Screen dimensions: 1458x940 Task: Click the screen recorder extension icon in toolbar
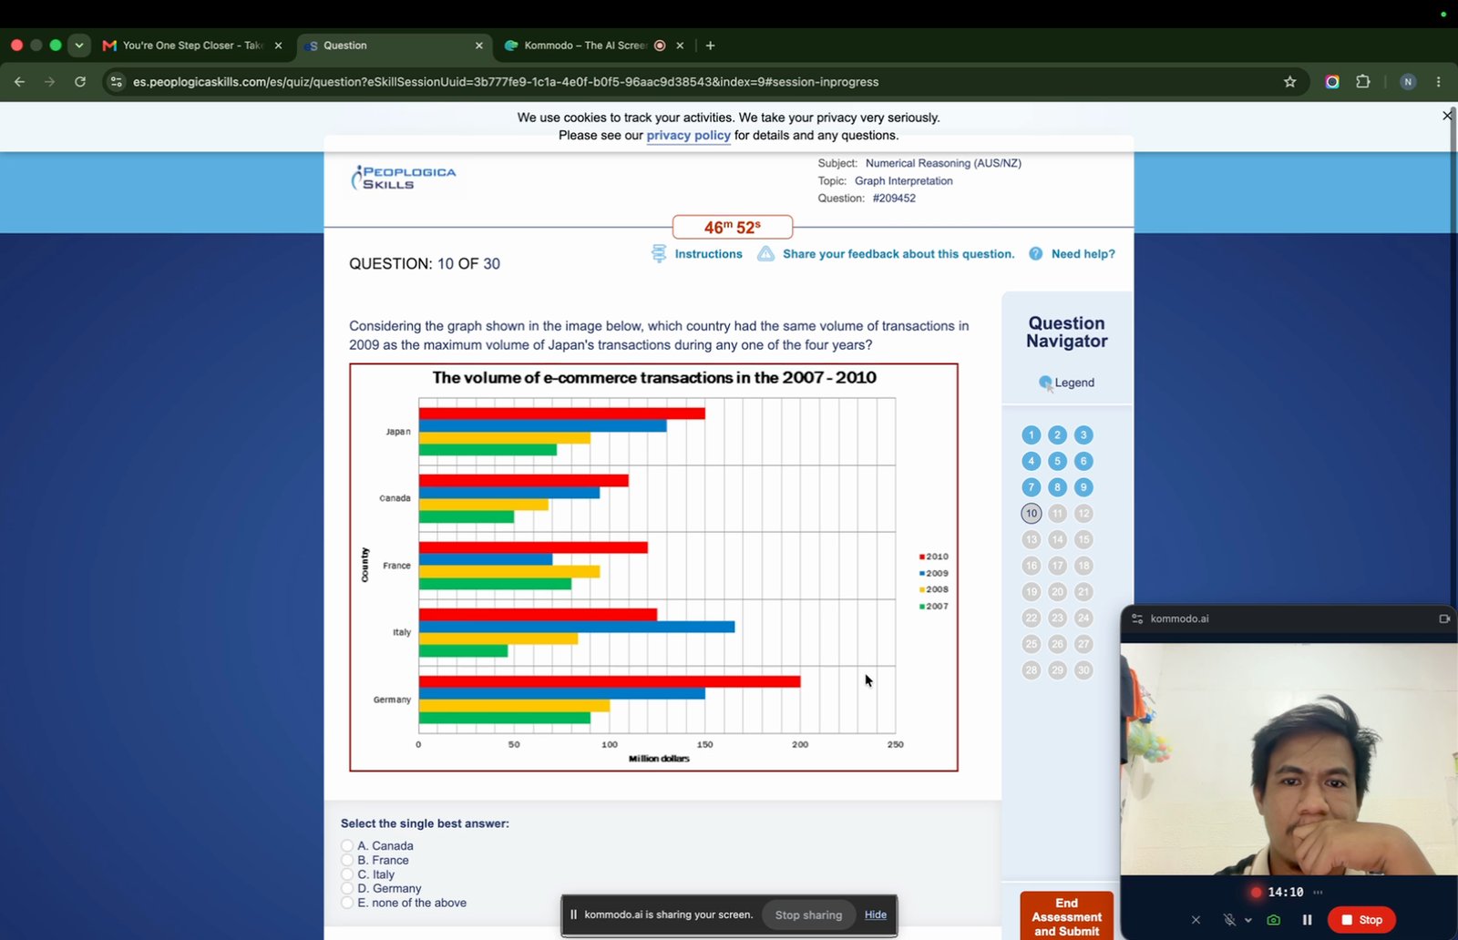pyautogui.click(x=1332, y=82)
